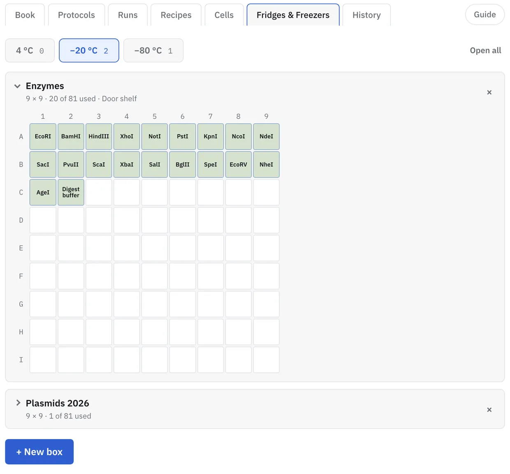The height and width of the screenshot is (474, 510).
Task: Click the SacI slot
Action: [43, 164]
